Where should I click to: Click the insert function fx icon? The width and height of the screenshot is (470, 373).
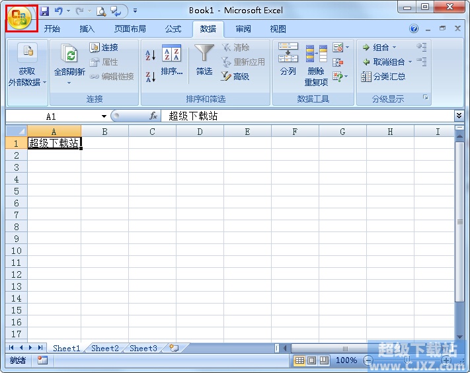coord(153,116)
